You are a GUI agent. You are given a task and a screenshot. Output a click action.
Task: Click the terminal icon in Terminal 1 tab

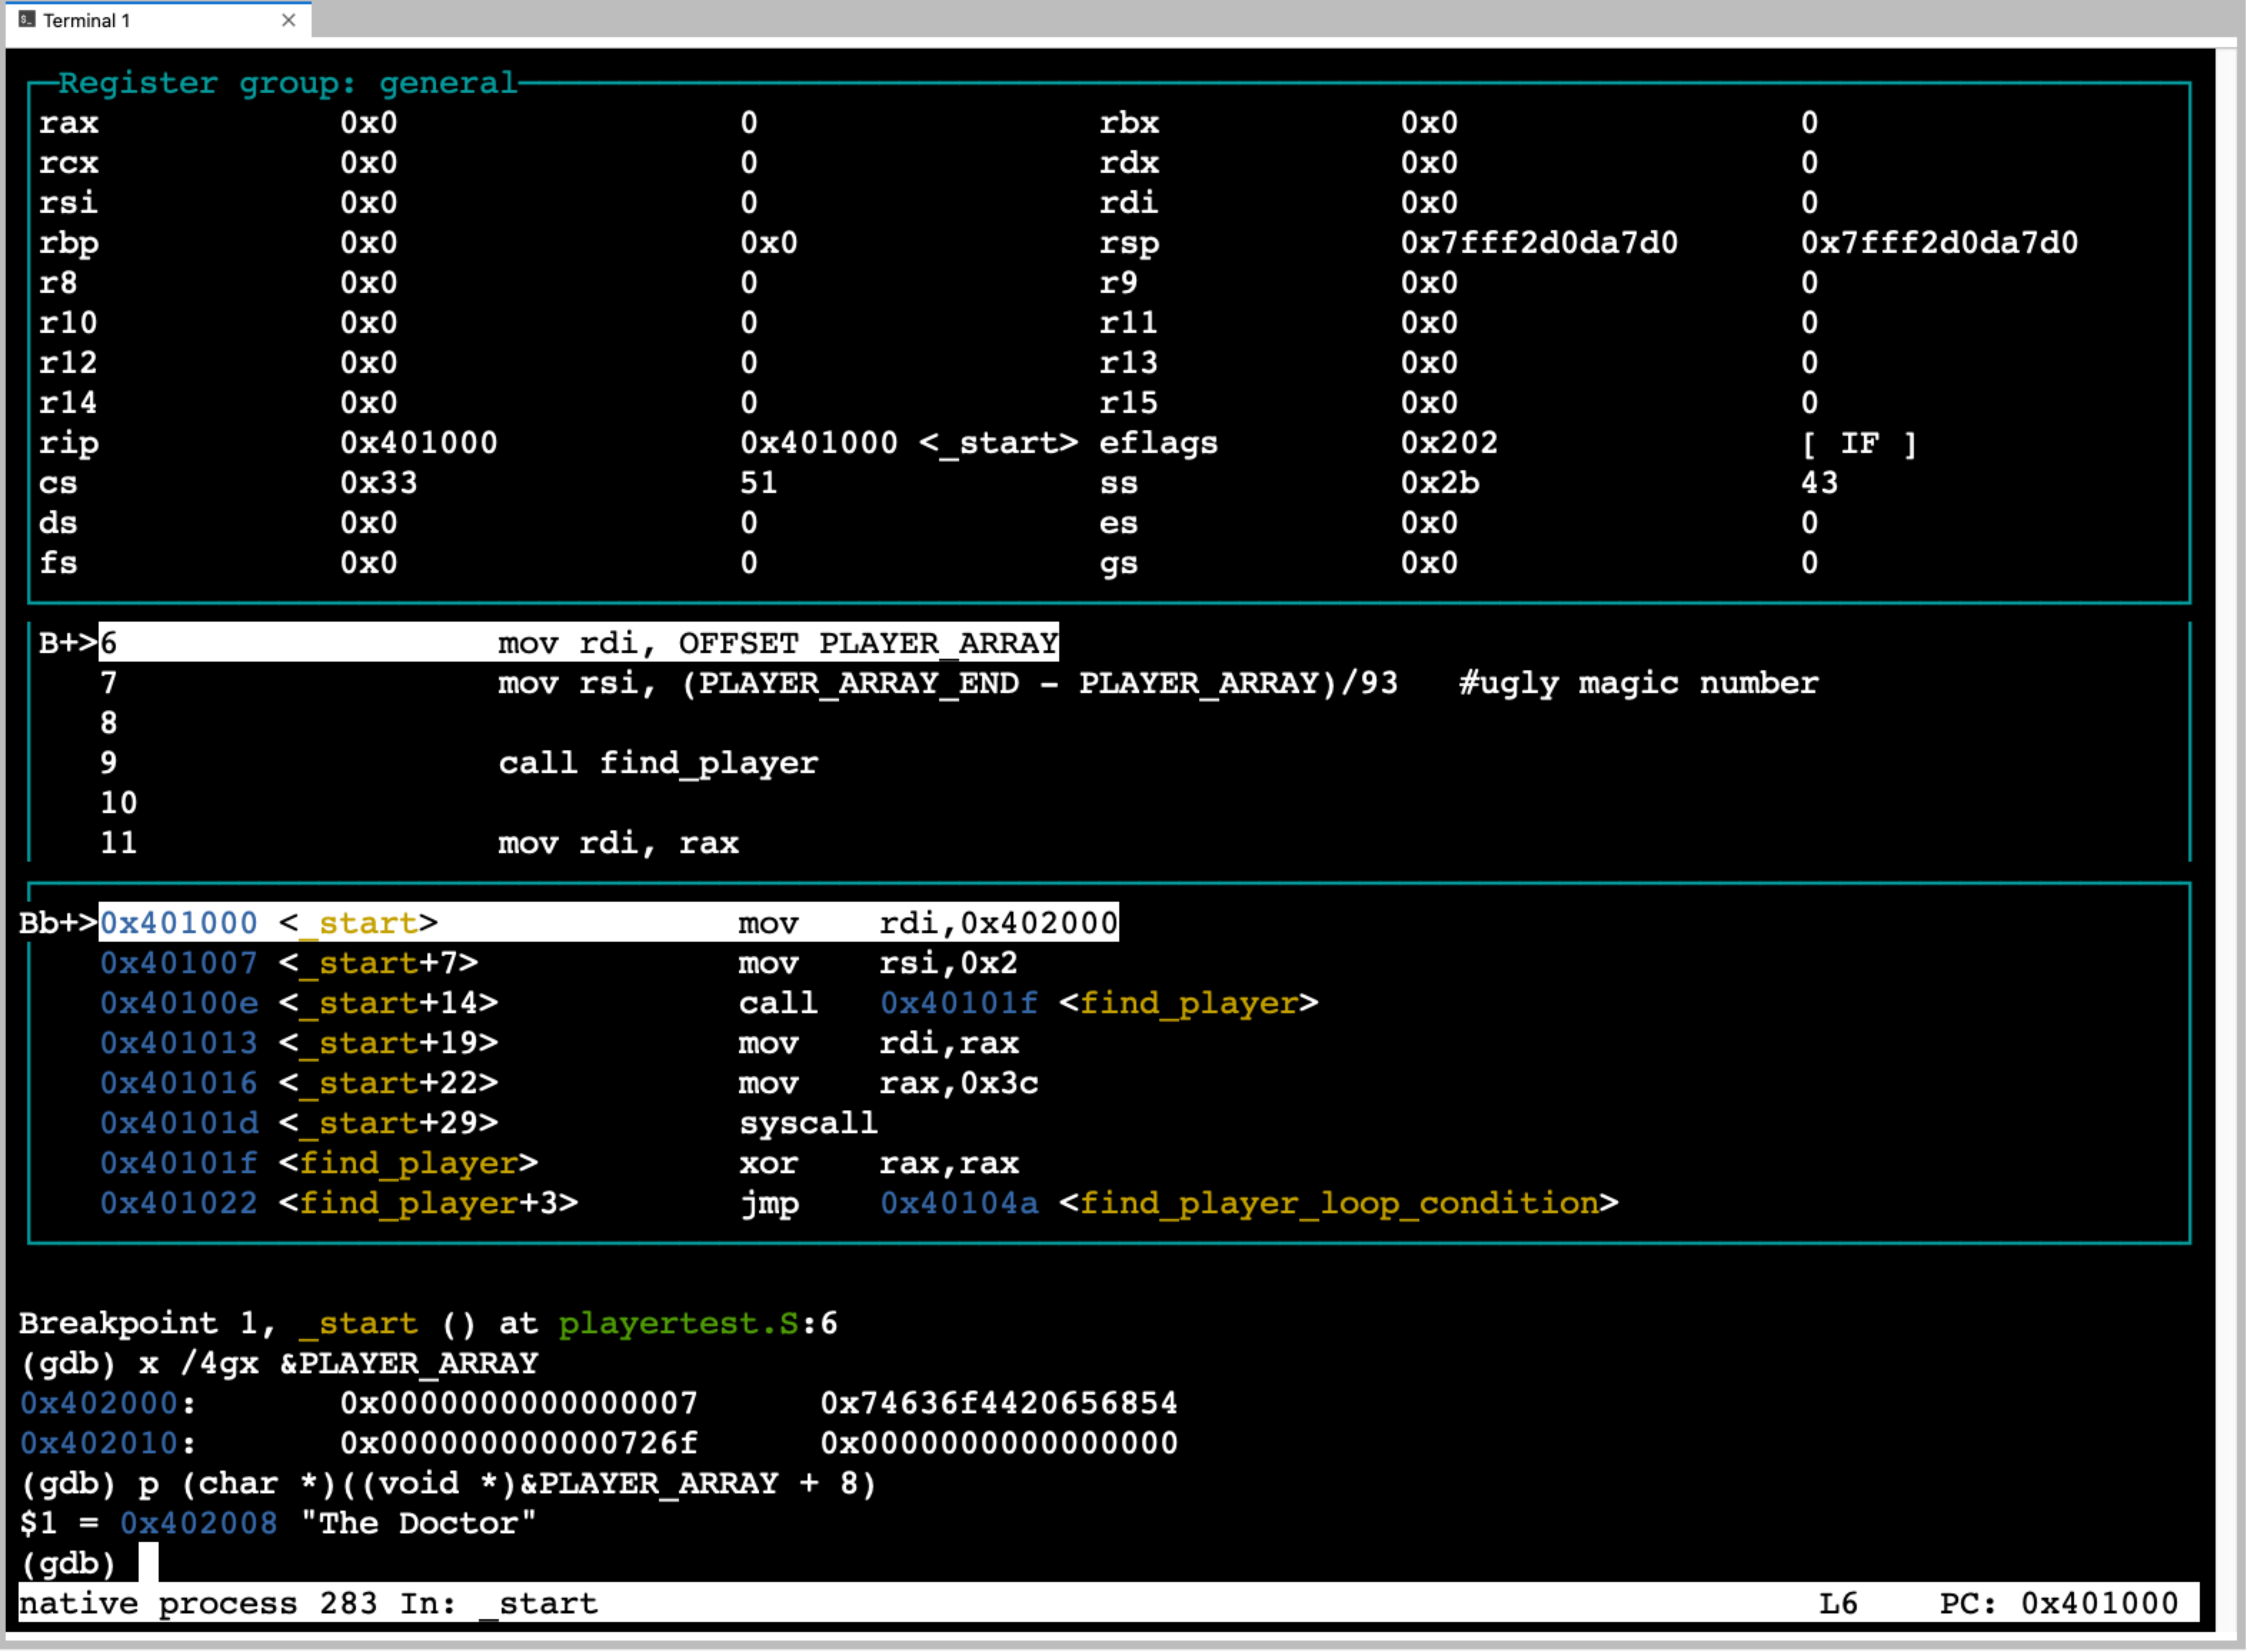(x=27, y=19)
